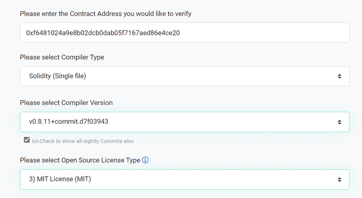Click the info icon beside Open Source License Type
362x198 pixels.
pos(146,160)
